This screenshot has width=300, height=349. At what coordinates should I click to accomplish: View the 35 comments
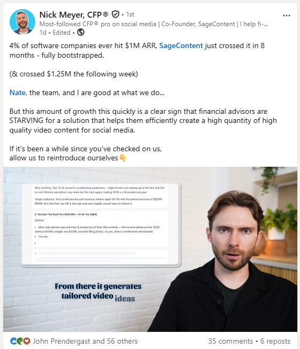[230, 341]
